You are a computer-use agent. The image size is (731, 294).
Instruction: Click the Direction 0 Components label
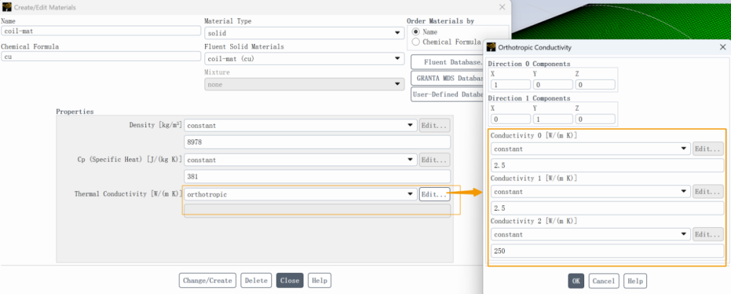tap(529, 64)
